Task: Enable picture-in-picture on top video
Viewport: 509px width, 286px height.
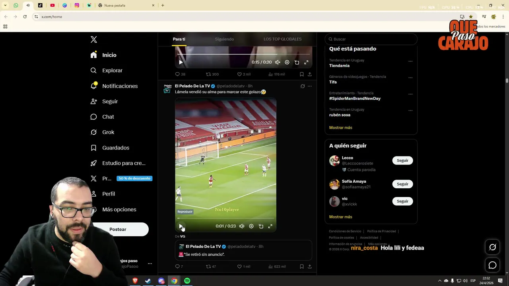Action: pyautogui.click(x=297, y=62)
